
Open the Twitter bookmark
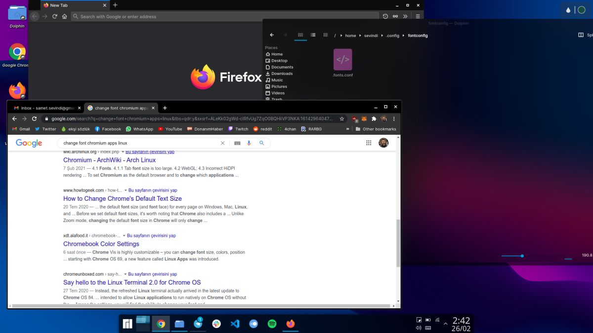(45, 129)
